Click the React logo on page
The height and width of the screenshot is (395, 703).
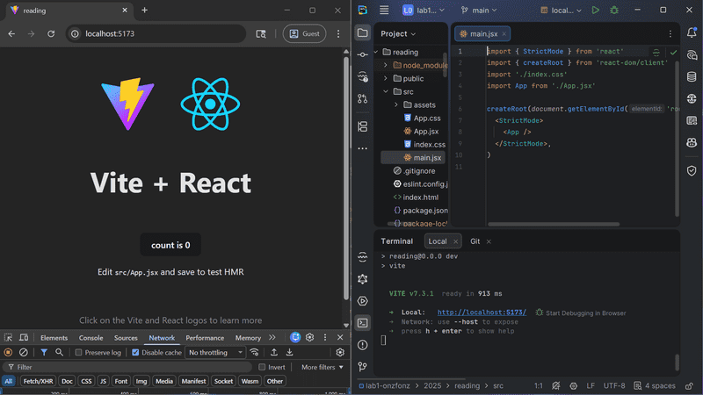[210, 104]
